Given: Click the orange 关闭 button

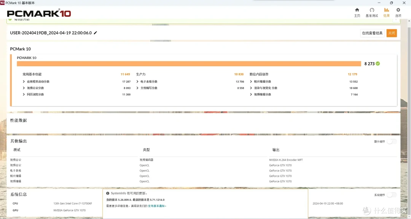Looking at the screenshot, I should 392,33.
